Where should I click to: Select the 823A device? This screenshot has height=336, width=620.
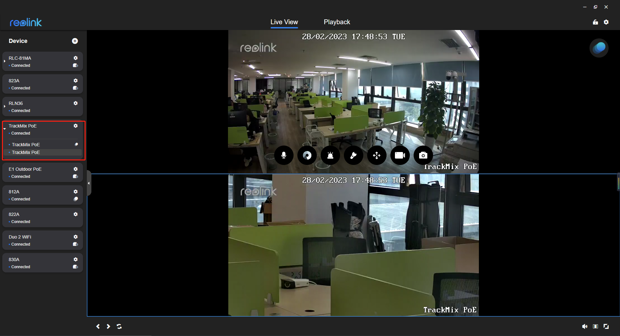pos(43,84)
